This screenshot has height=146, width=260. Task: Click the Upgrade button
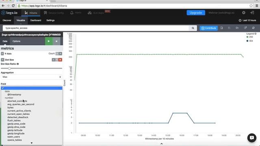[x=196, y=13]
